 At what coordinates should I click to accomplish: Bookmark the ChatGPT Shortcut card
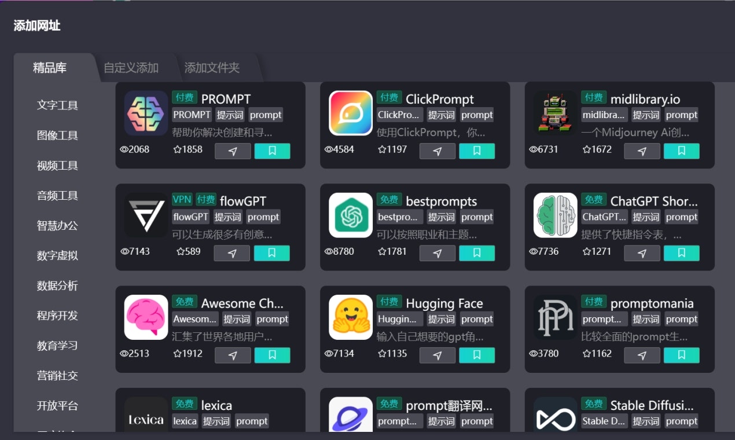point(682,253)
